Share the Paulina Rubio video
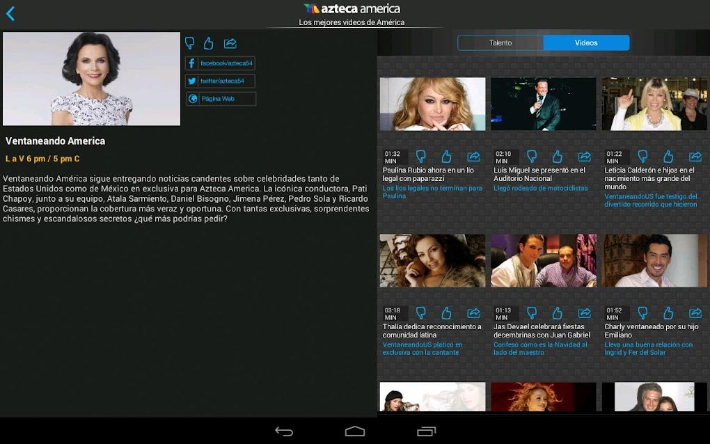This screenshot has height=444, width=710. click(473, 157)
